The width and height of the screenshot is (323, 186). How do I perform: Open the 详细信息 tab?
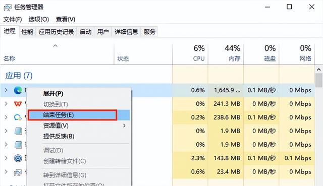pyautogui.click(x=126, y=32)
